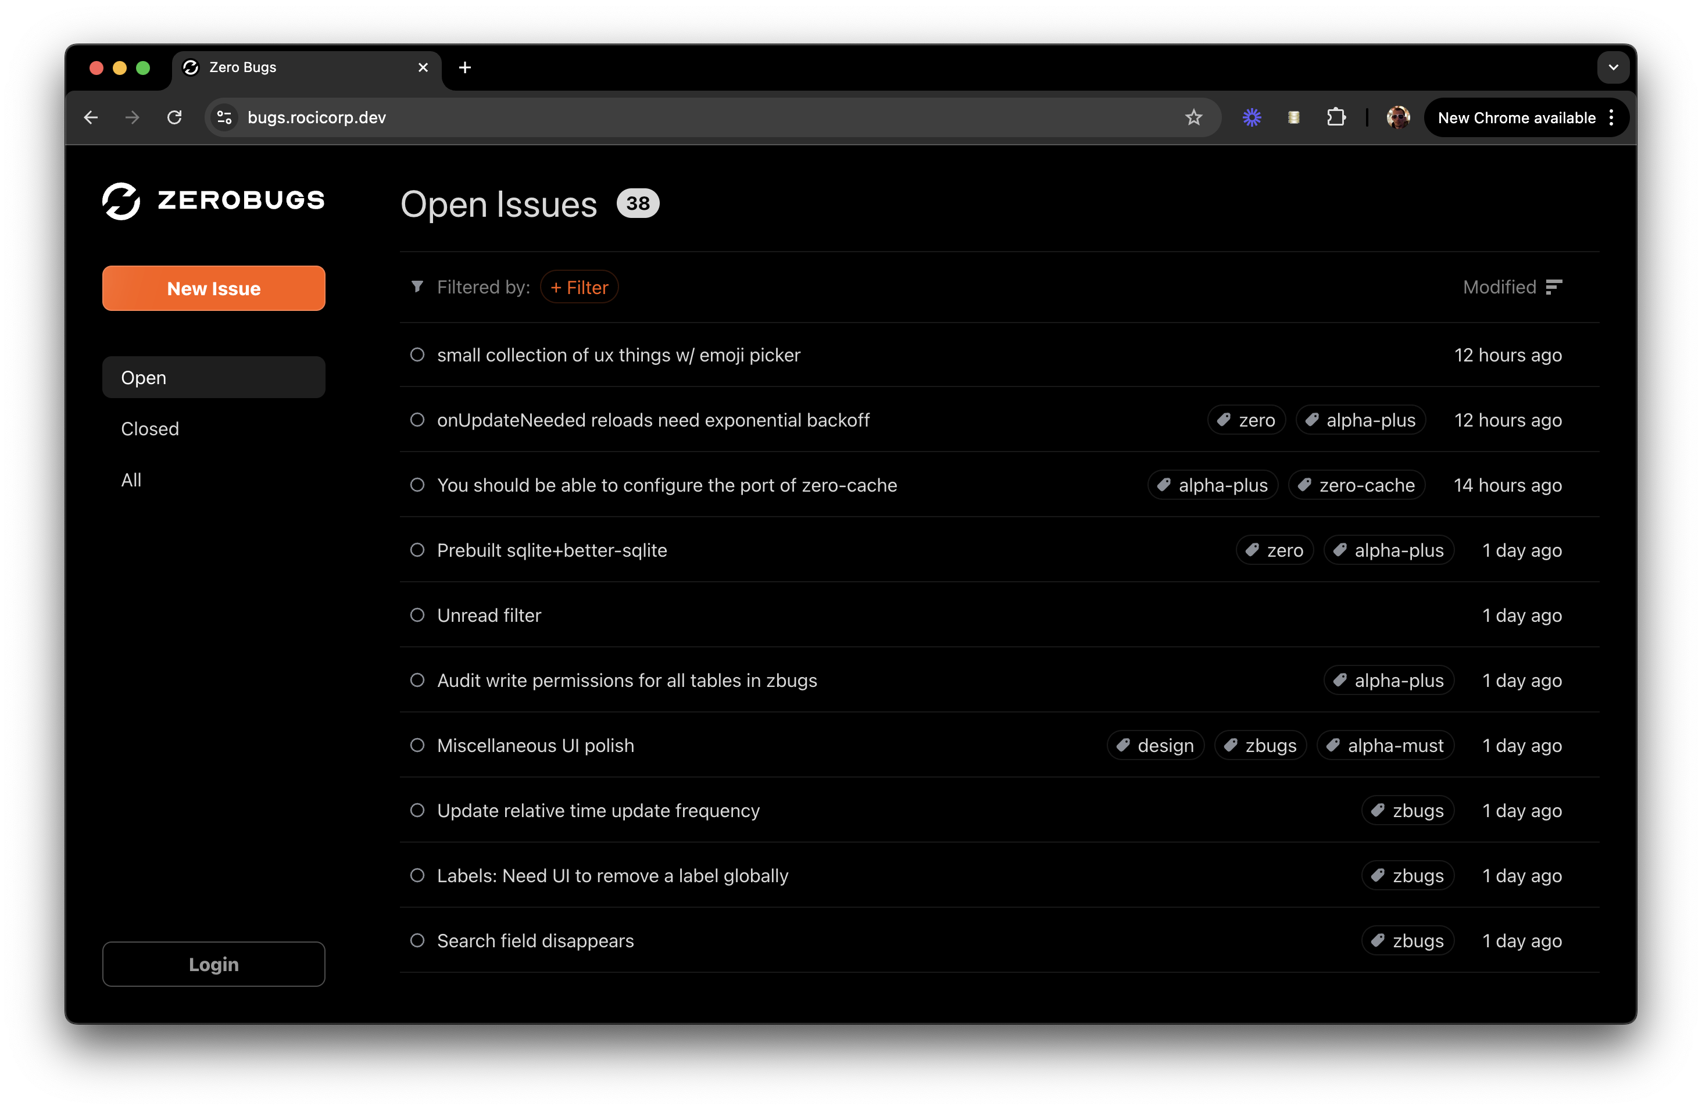Click the New Issue button
The width and height of the screenshot is (1702, 1110).
[213, 288]
